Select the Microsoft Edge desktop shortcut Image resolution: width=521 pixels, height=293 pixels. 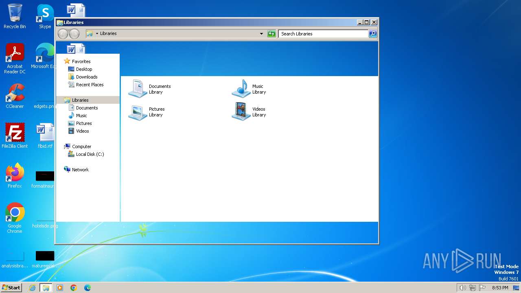pyautogui.click(x=45, y=56)
